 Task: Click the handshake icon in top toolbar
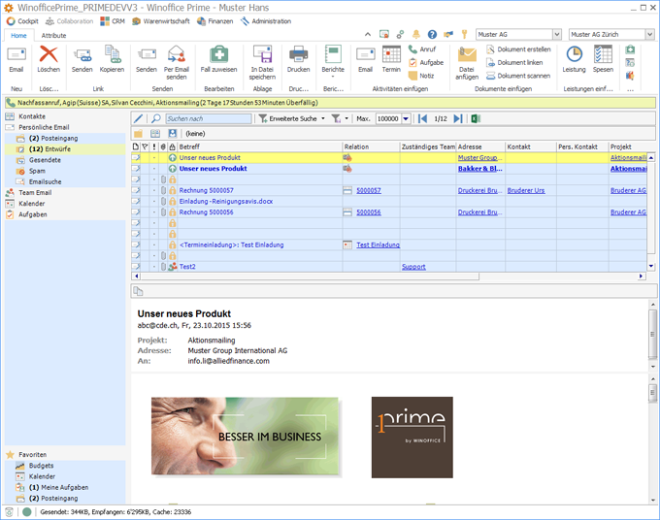click(448, 35)
